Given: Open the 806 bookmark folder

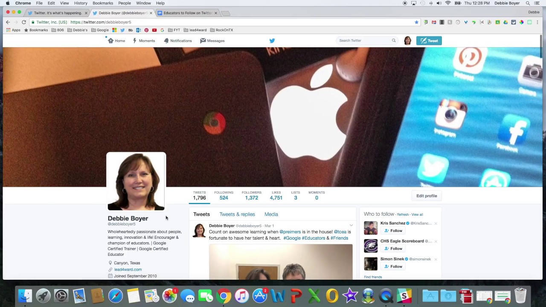Looking at the screenshot, I should [x=58, y=30].
